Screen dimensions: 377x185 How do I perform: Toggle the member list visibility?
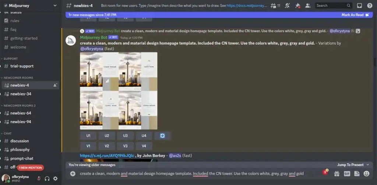point(308,6)
